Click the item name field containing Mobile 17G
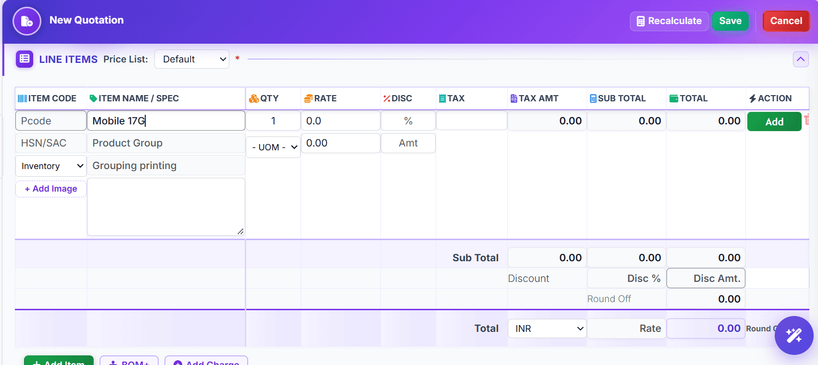Image resolution: width=818 pixels, height=365 pixels. click(166, 121)
